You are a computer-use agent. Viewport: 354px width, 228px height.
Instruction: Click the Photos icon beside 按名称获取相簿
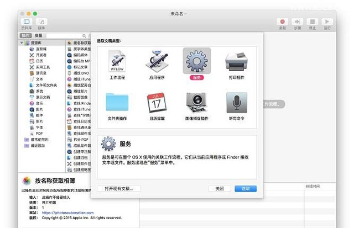27,181
